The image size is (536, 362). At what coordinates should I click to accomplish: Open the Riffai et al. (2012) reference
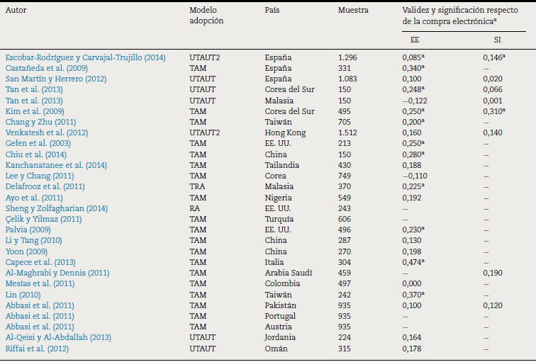click(x=37, y=346)
